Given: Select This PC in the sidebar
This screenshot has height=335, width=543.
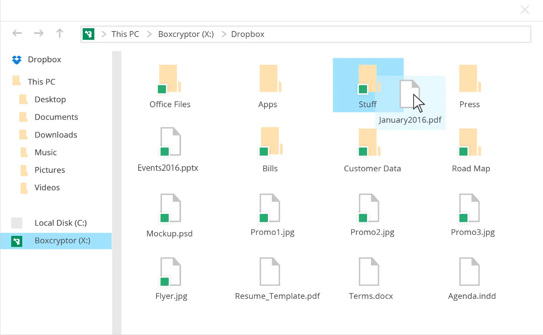Looking at the screenshot, I should click(x=41, y=82).
